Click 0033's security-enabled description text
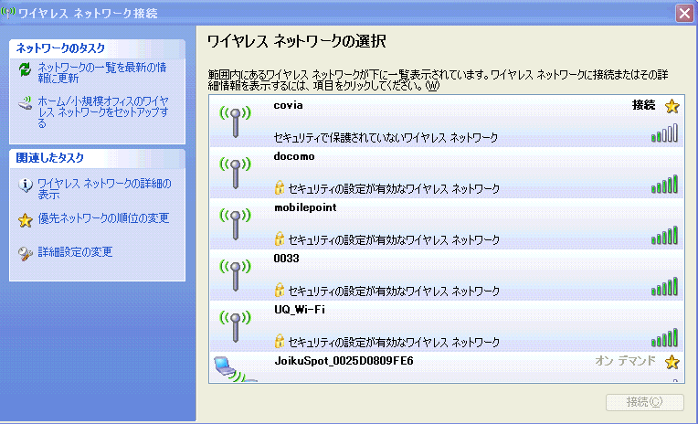698x424 pixels. point(394,291)
